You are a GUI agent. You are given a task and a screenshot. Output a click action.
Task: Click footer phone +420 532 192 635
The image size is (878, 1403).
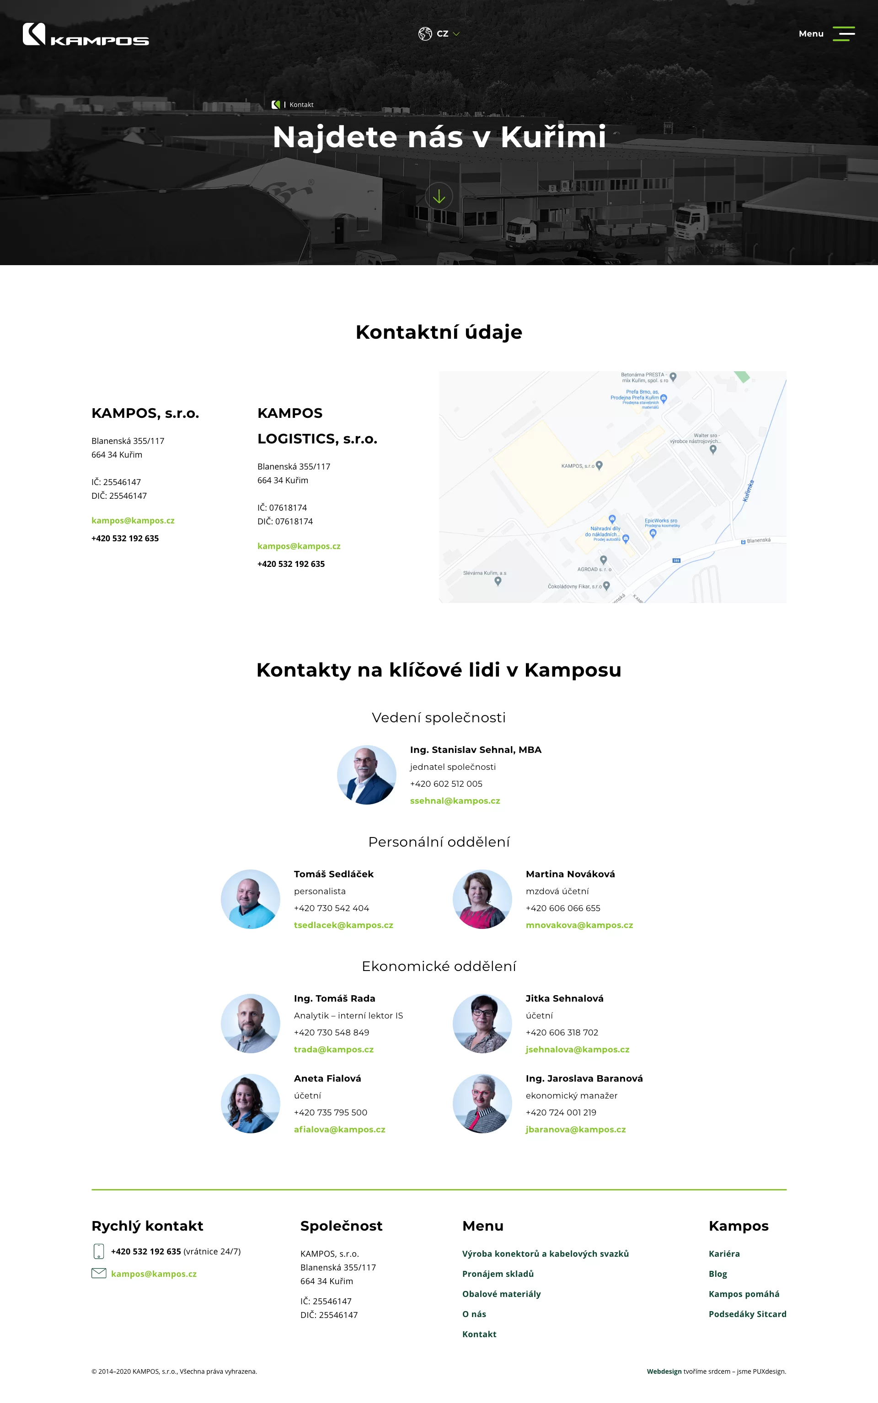click(146, 1251)
